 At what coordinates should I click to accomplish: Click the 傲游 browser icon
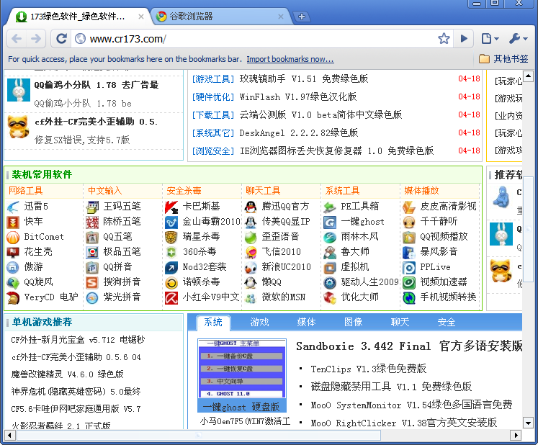(x=13, y=267)
